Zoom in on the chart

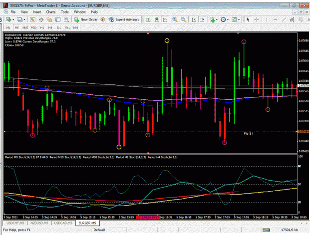pos(175,19)
